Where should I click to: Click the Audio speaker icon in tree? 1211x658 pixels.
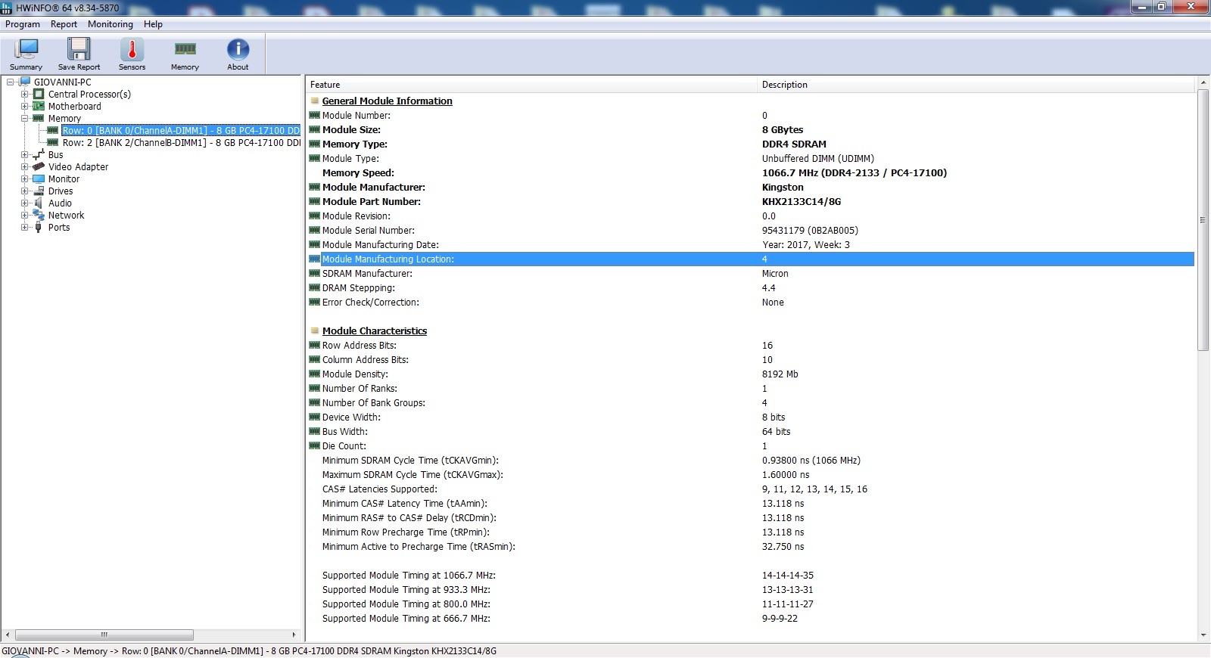pos(39,203)
